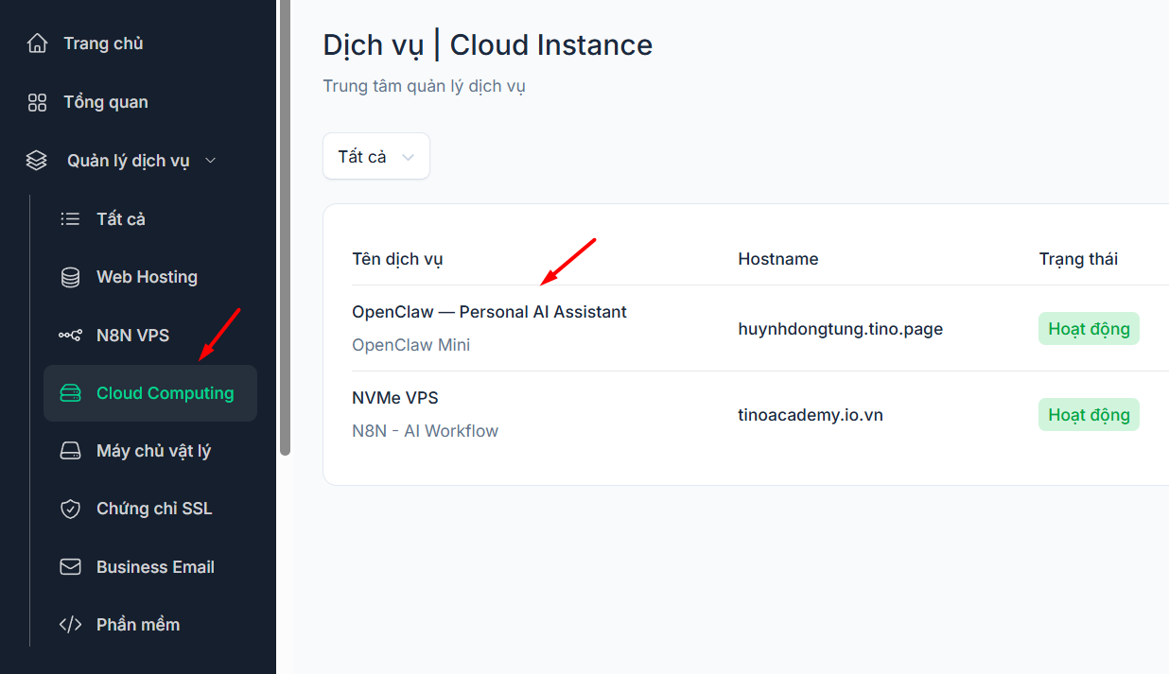Click the Máy chủ vật lý drive icon
1169x674 pixels.
[70, 451]
